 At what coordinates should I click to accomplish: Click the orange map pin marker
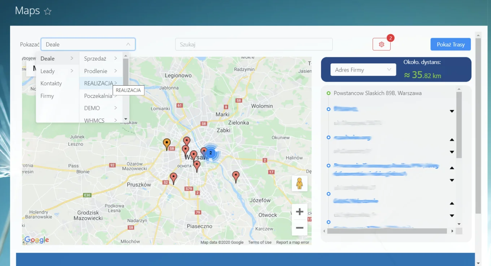[166, 144]
